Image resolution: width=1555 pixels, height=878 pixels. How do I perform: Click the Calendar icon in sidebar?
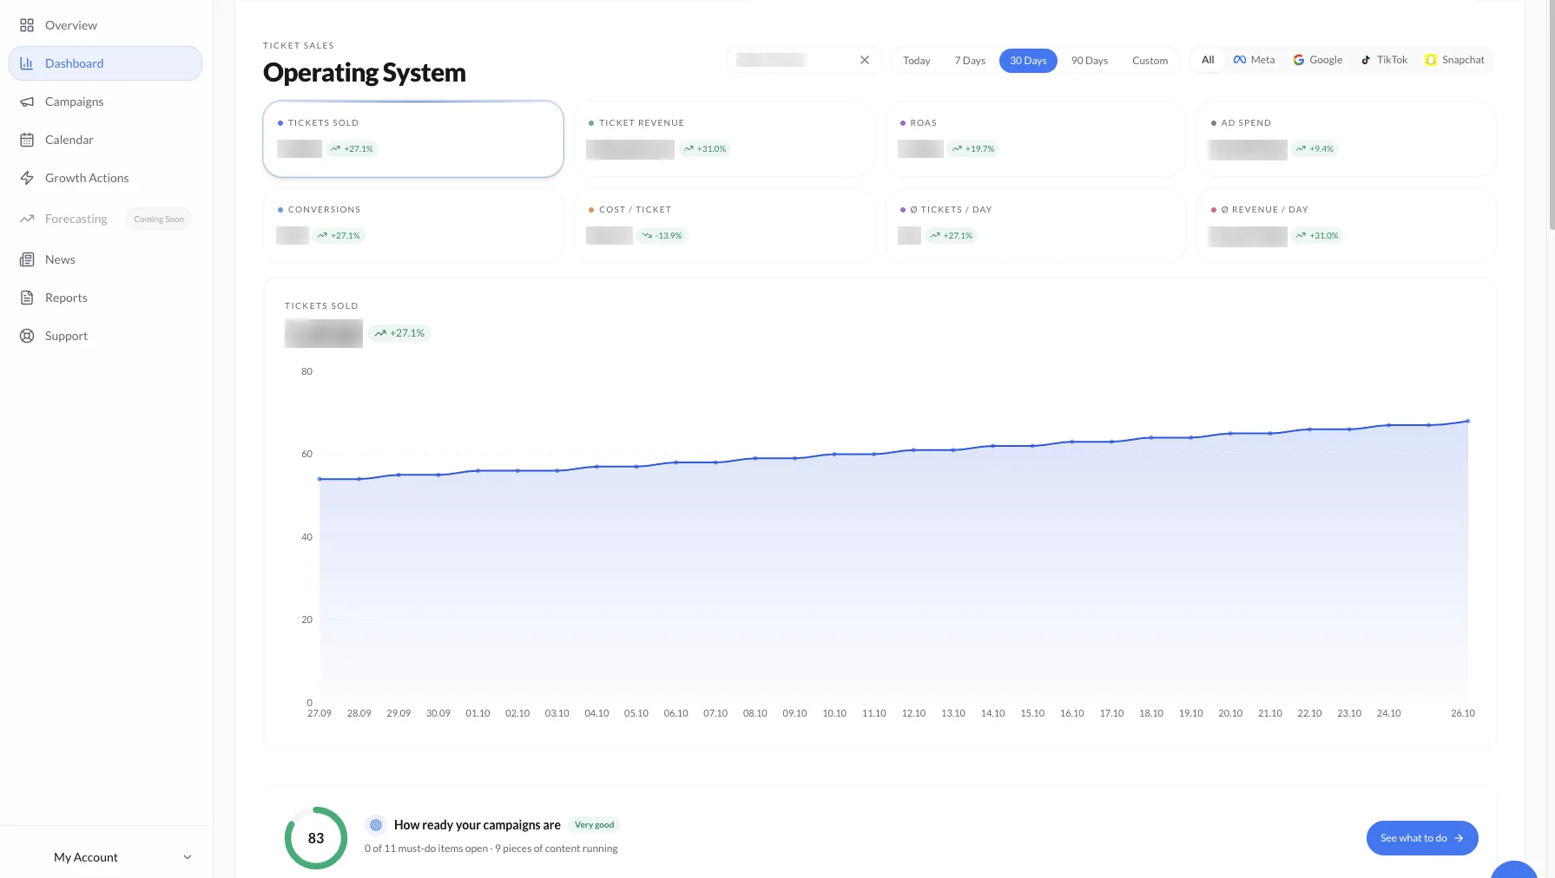(27, 140)
